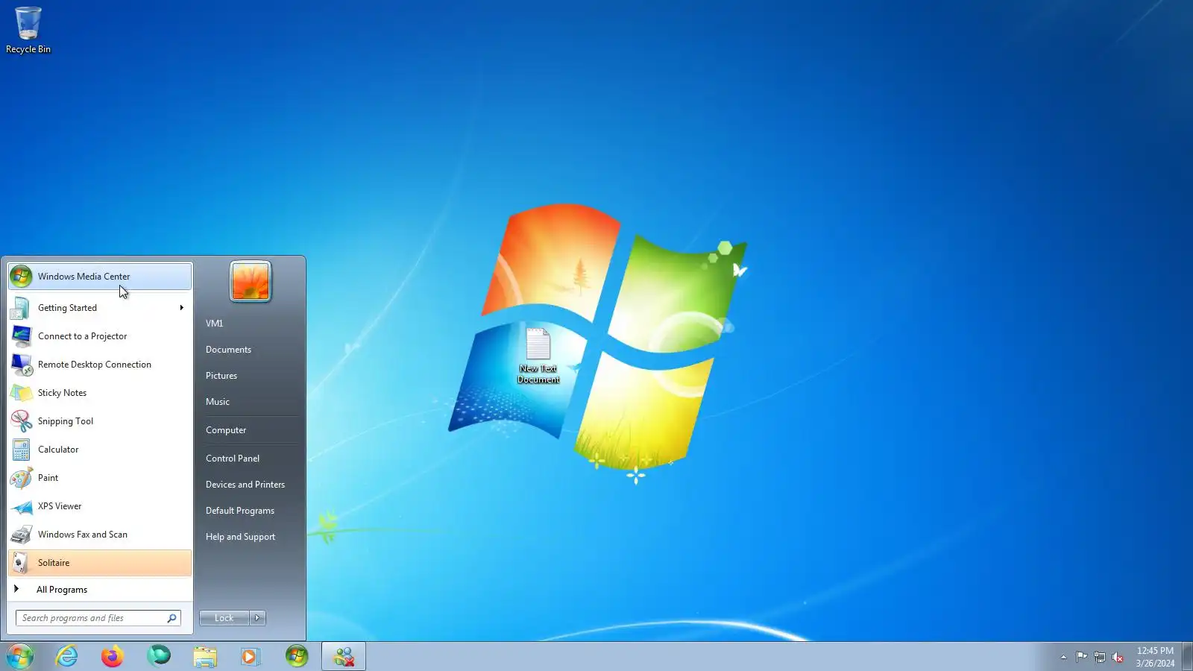Viewport: 1193px width, 671px height.
Task: Show the All Programs list
Action: click(x=100, y=590)
